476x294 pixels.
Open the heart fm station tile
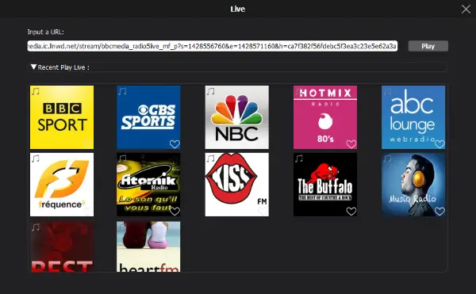click(x=148, y=246)
